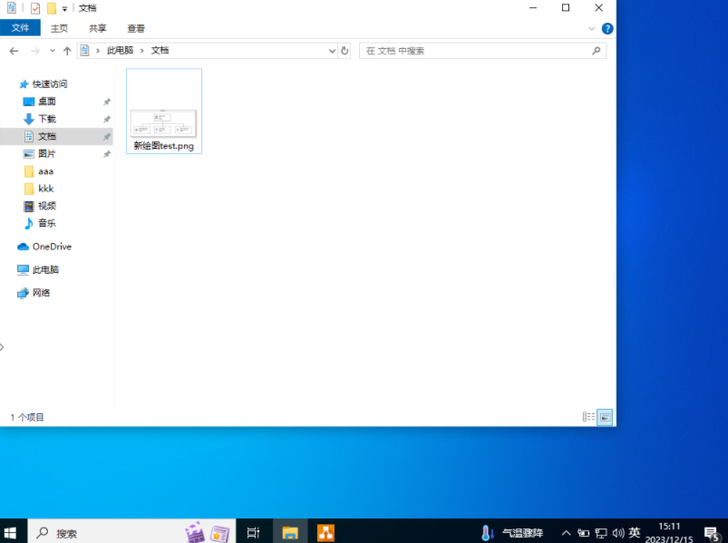The width and height of the screenshot is (728, 543).
Task: Expand the Customize Quick Access Toolbar dropdown
Action: coord(64,9)
